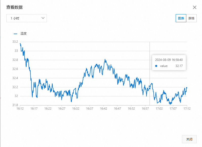This screenshot has height=147, width=202.
Task: Click the chevron arrow in time dropdown
Action: 43,18
